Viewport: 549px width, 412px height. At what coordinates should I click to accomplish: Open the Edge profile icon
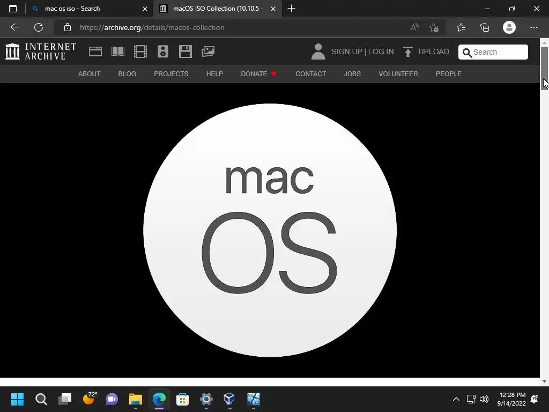click(509, 27)
